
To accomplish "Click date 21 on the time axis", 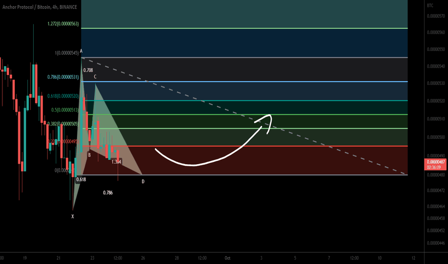I will point(59,258).
